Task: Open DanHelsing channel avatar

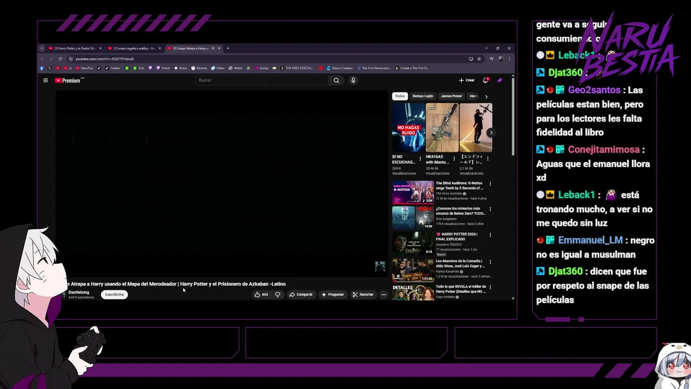Action: pyautogui.click(x=64, y=294)
